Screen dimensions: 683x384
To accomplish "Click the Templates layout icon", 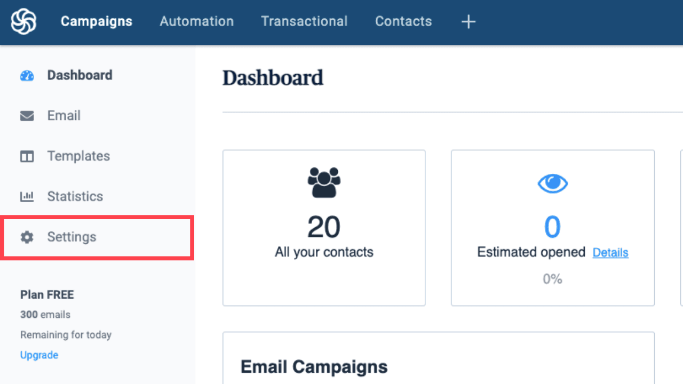I will (27, 156).
